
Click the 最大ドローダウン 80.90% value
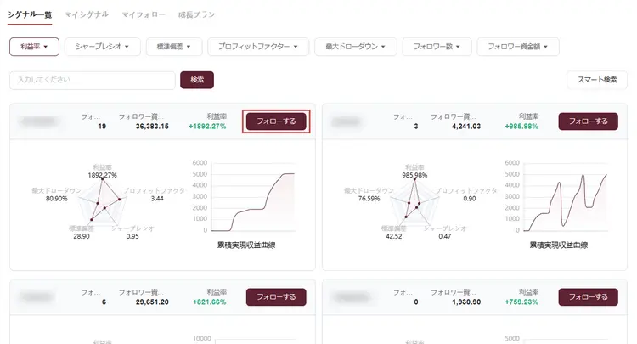[x=56, y=199]
